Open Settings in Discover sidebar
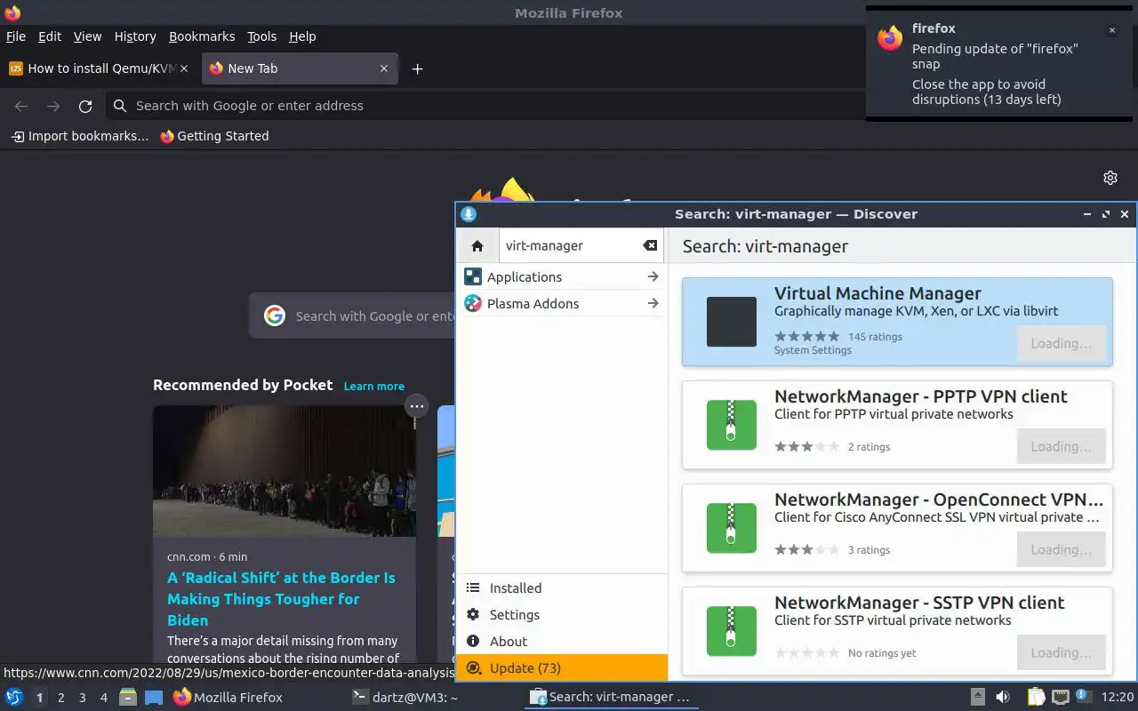1138x711 pixels. click(x=561, y=615)
